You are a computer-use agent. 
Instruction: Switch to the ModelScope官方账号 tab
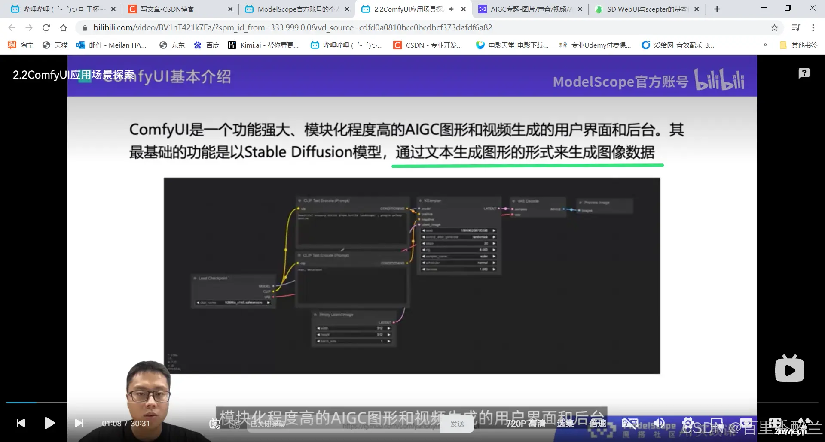(x=296, y=9)
